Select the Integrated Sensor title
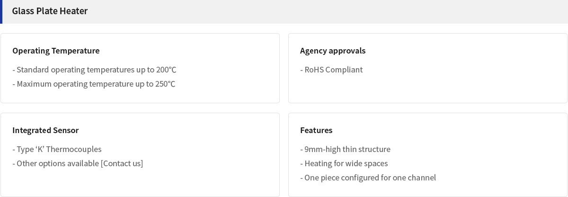The image size is (568, 197). click(45, 130)
